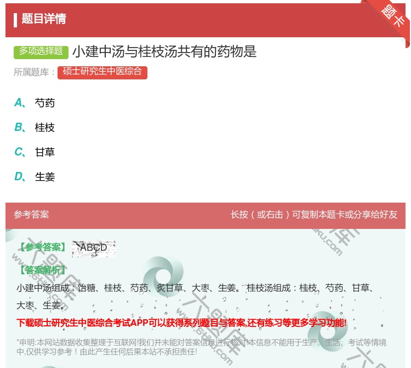Screen dimensions: 411x368
Task: Click the 【答案解析】 label
Action: [43, 270]
